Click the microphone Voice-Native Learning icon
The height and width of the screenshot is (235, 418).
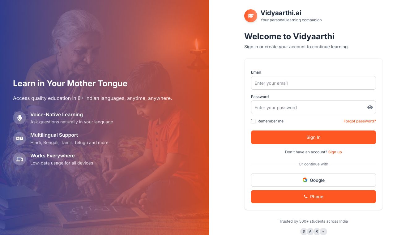[x=19, y=118]
